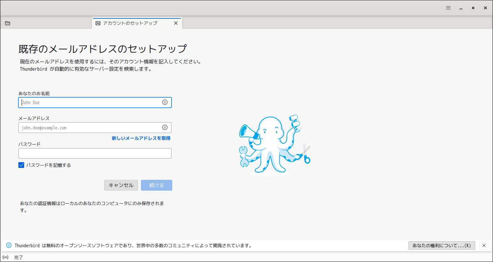493x262 pixels.
Task: Click info icon in email address field
Action: [x=165, y=128]
